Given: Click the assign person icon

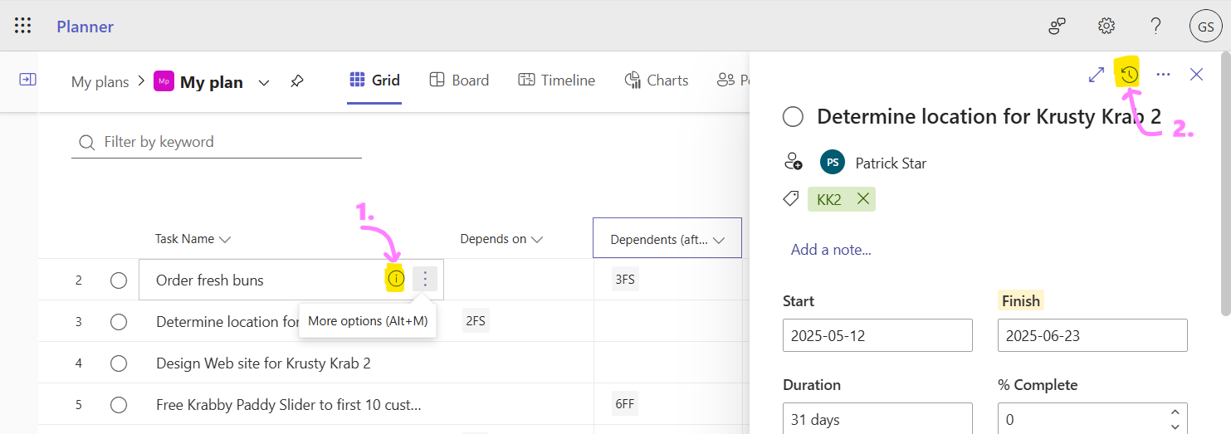Looking at the screenshot, I should pos(793,162).
